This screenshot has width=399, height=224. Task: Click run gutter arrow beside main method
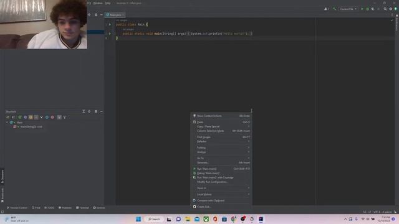[x=110, y=34]
